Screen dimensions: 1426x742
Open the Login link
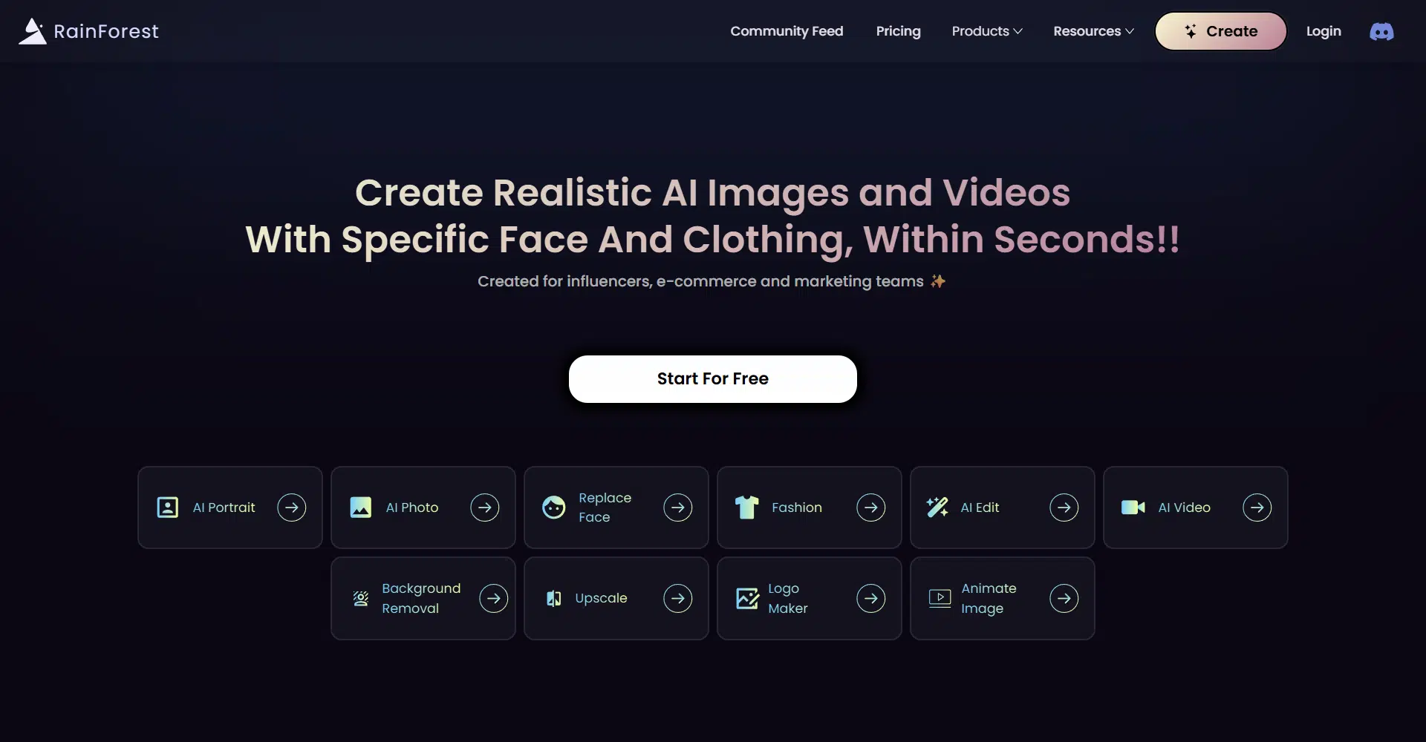pos(1324,31)
